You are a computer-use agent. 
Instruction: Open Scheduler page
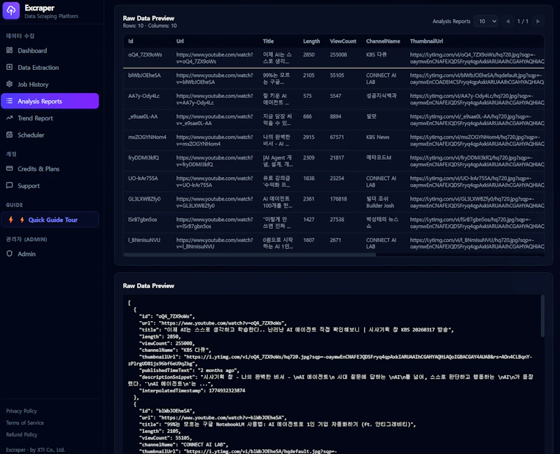[50, 135]
